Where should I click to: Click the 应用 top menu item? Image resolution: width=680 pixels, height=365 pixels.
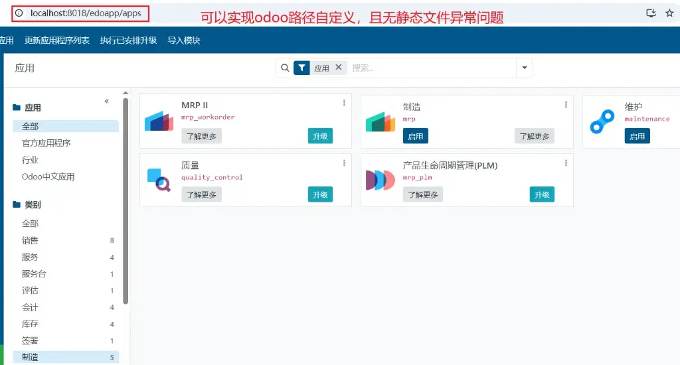point(7,40)
